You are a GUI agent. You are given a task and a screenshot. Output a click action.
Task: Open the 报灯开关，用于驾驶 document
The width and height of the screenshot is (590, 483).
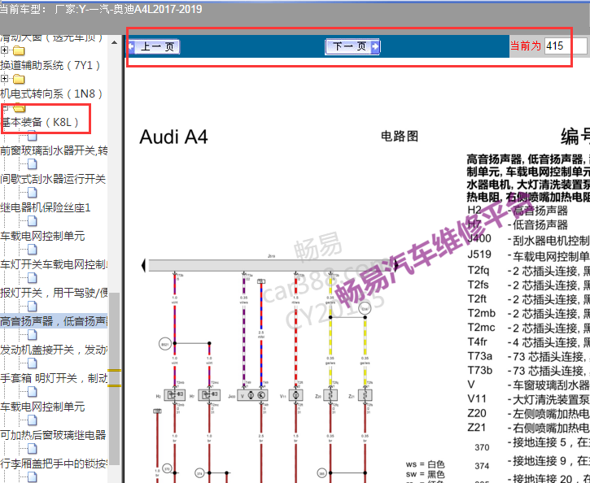[x=54, y=293]
